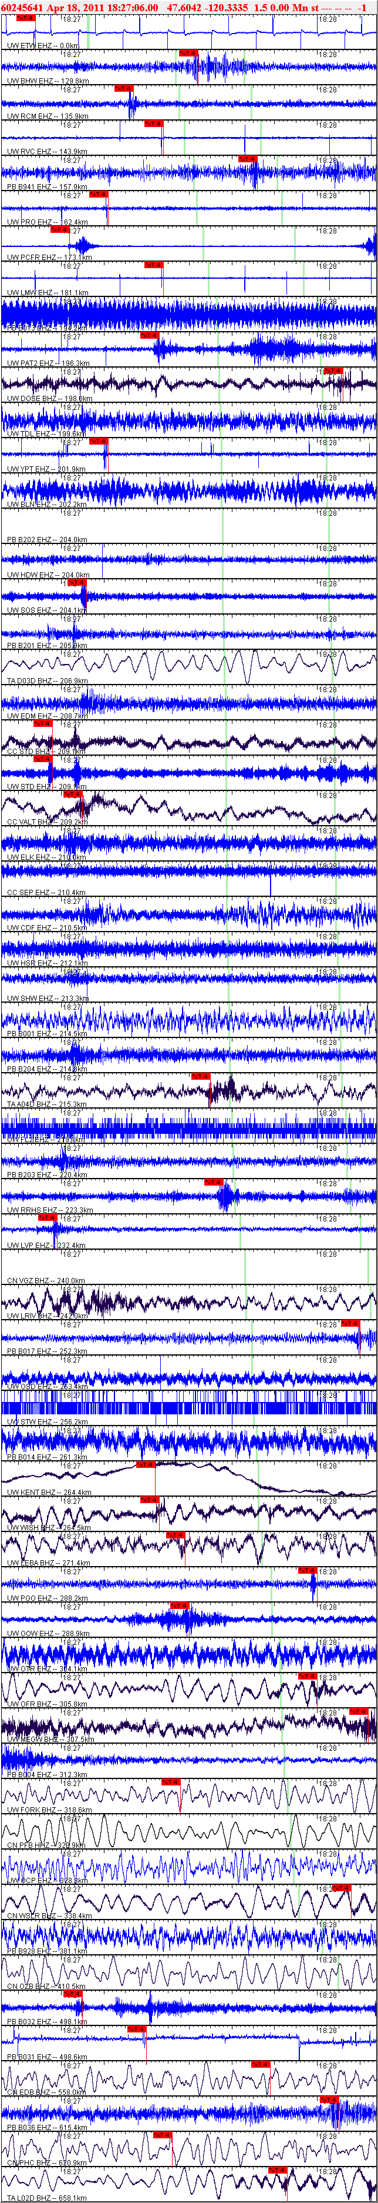Select the red pick flag on the OFR trace
The width and height of the screenshot is (378, 2203).
tap(307, 1676)
